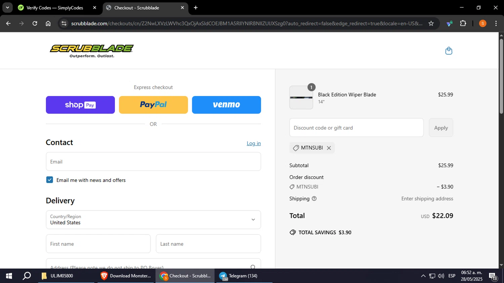Show hidden system tray icons
Image resolution: width=504 pixels, height=283 pixels.
pos(423,276)
